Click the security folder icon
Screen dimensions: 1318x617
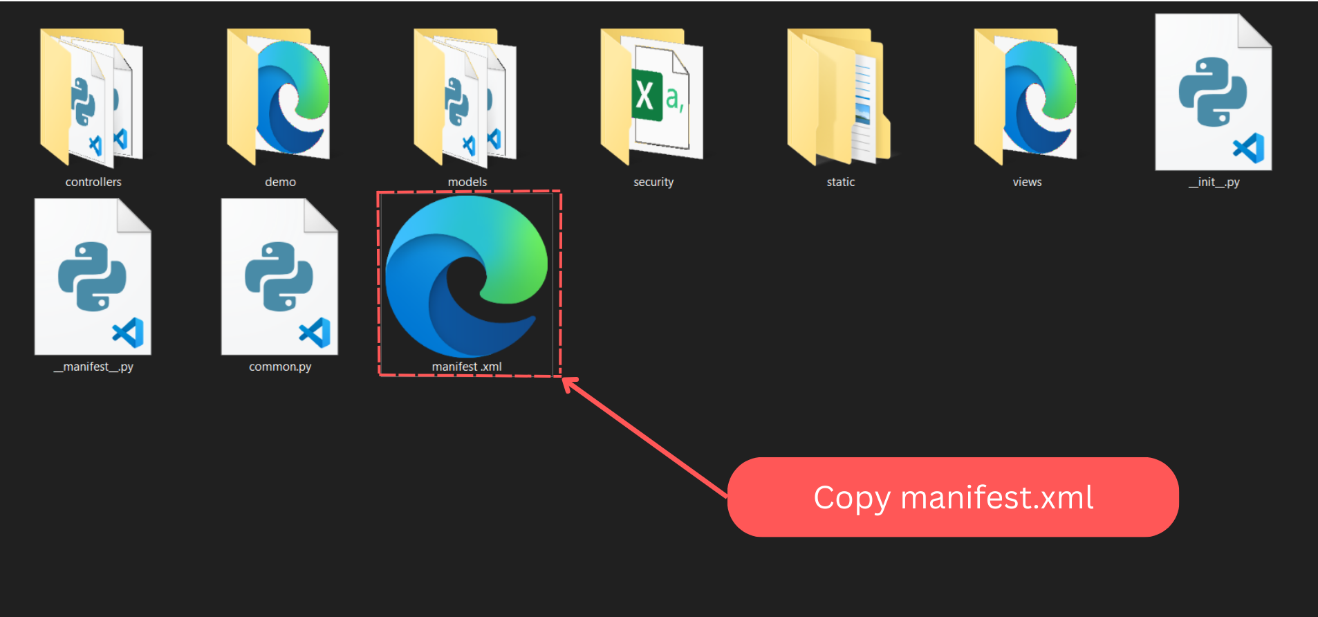pos(652,97)
